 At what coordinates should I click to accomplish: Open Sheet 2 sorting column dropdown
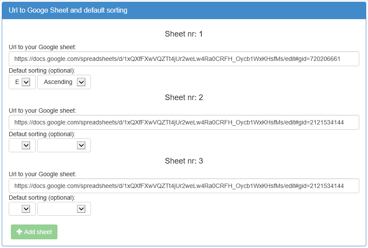tap(22, 145)
